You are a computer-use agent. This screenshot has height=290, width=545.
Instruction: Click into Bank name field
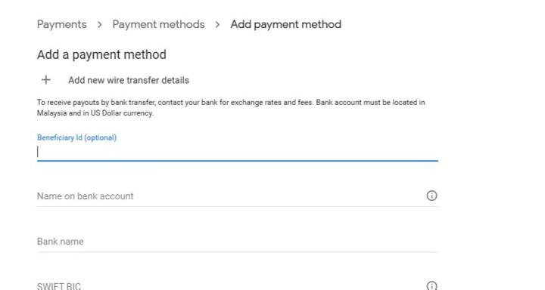[x=238, y=242]
